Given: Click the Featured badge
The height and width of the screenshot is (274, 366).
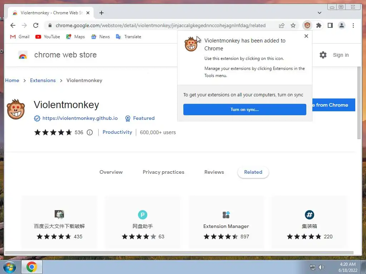Looking at the screenshot, I should [x=140, y=118].
